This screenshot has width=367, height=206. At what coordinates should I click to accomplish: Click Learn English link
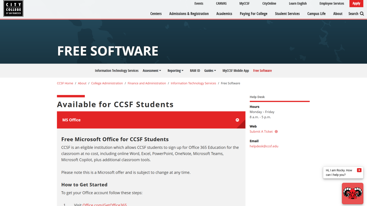298,4
